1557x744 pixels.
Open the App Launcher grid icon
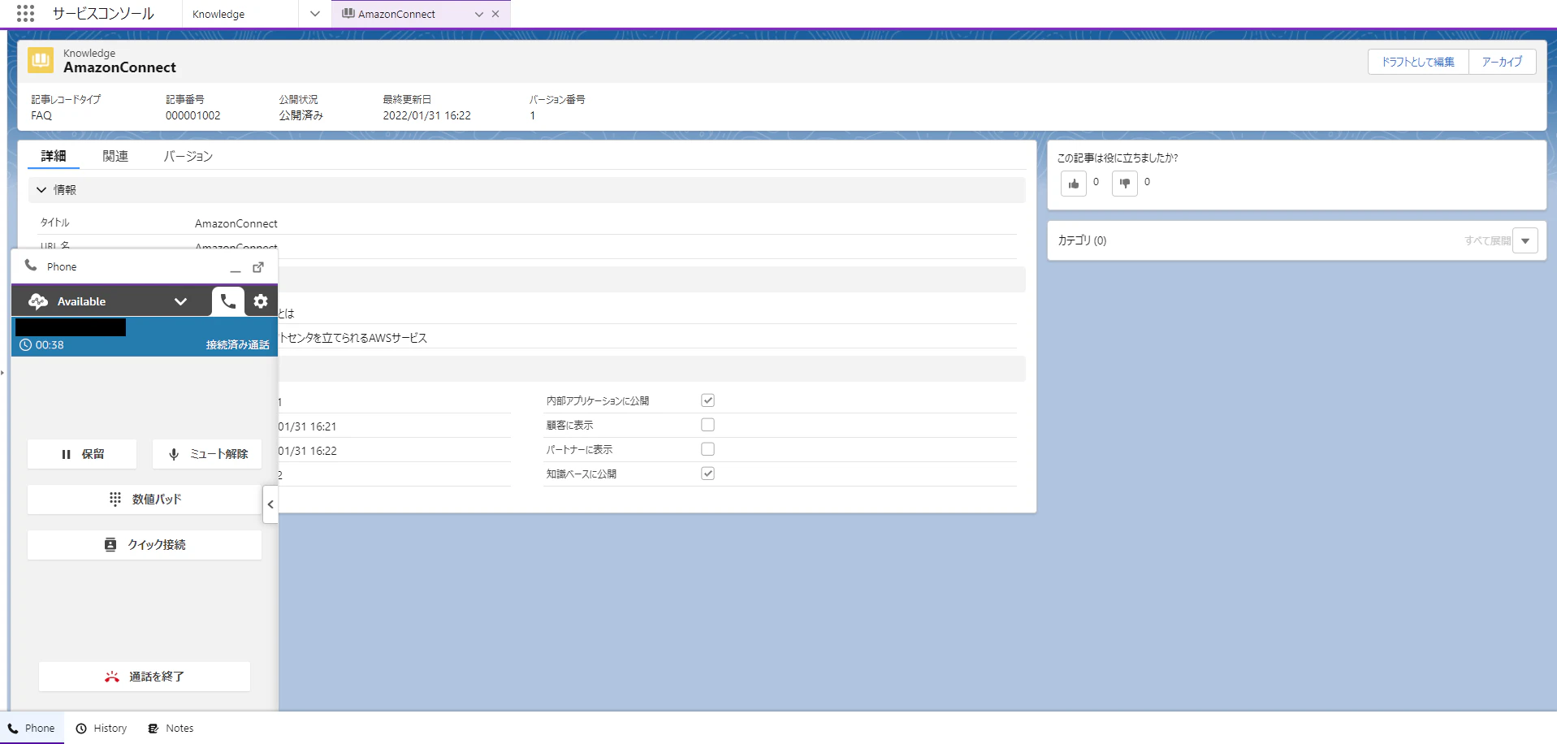(x=25, y=14)
